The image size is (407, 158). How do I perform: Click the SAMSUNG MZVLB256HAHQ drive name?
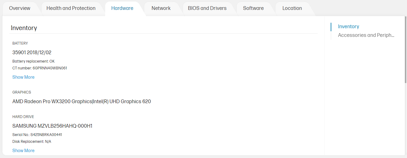(52, 126)
